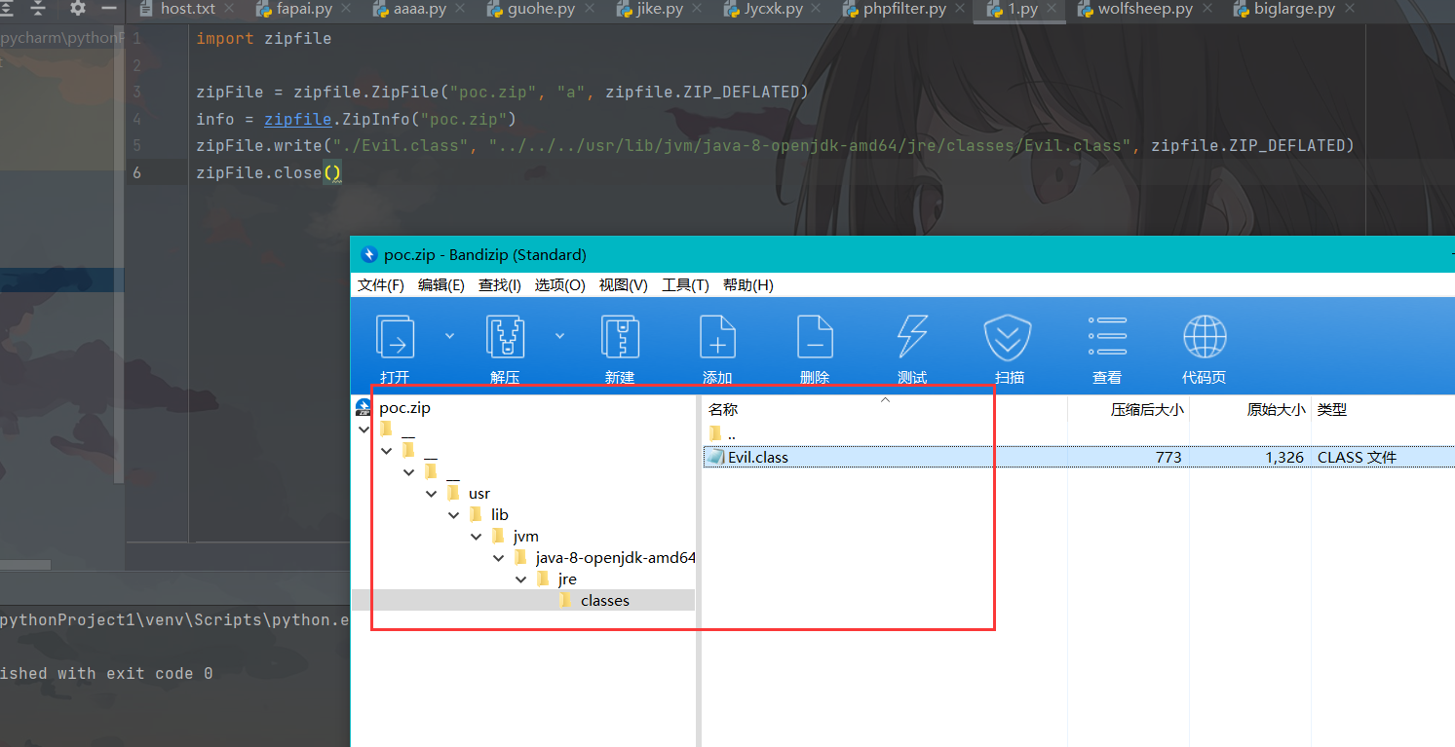
Task: Switch to the wolfsheep.py editor tab
Action: click(1145, 9)
